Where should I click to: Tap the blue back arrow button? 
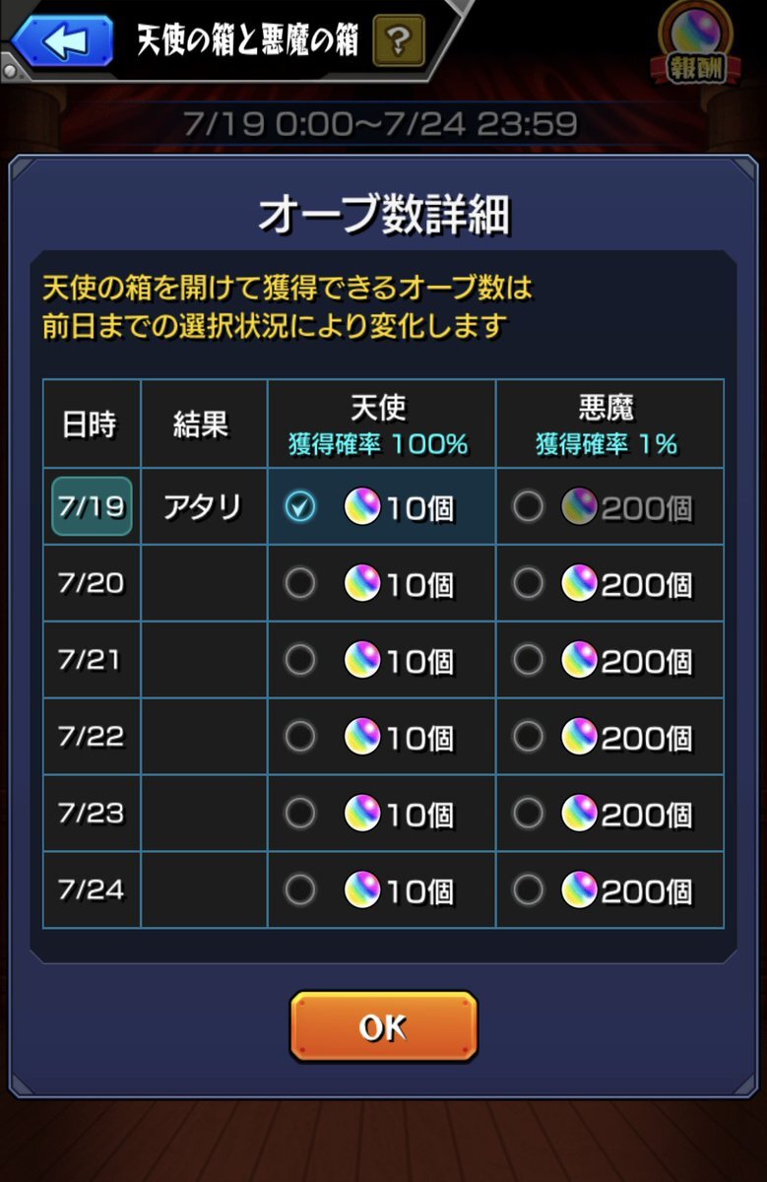[x=63, y=42]
